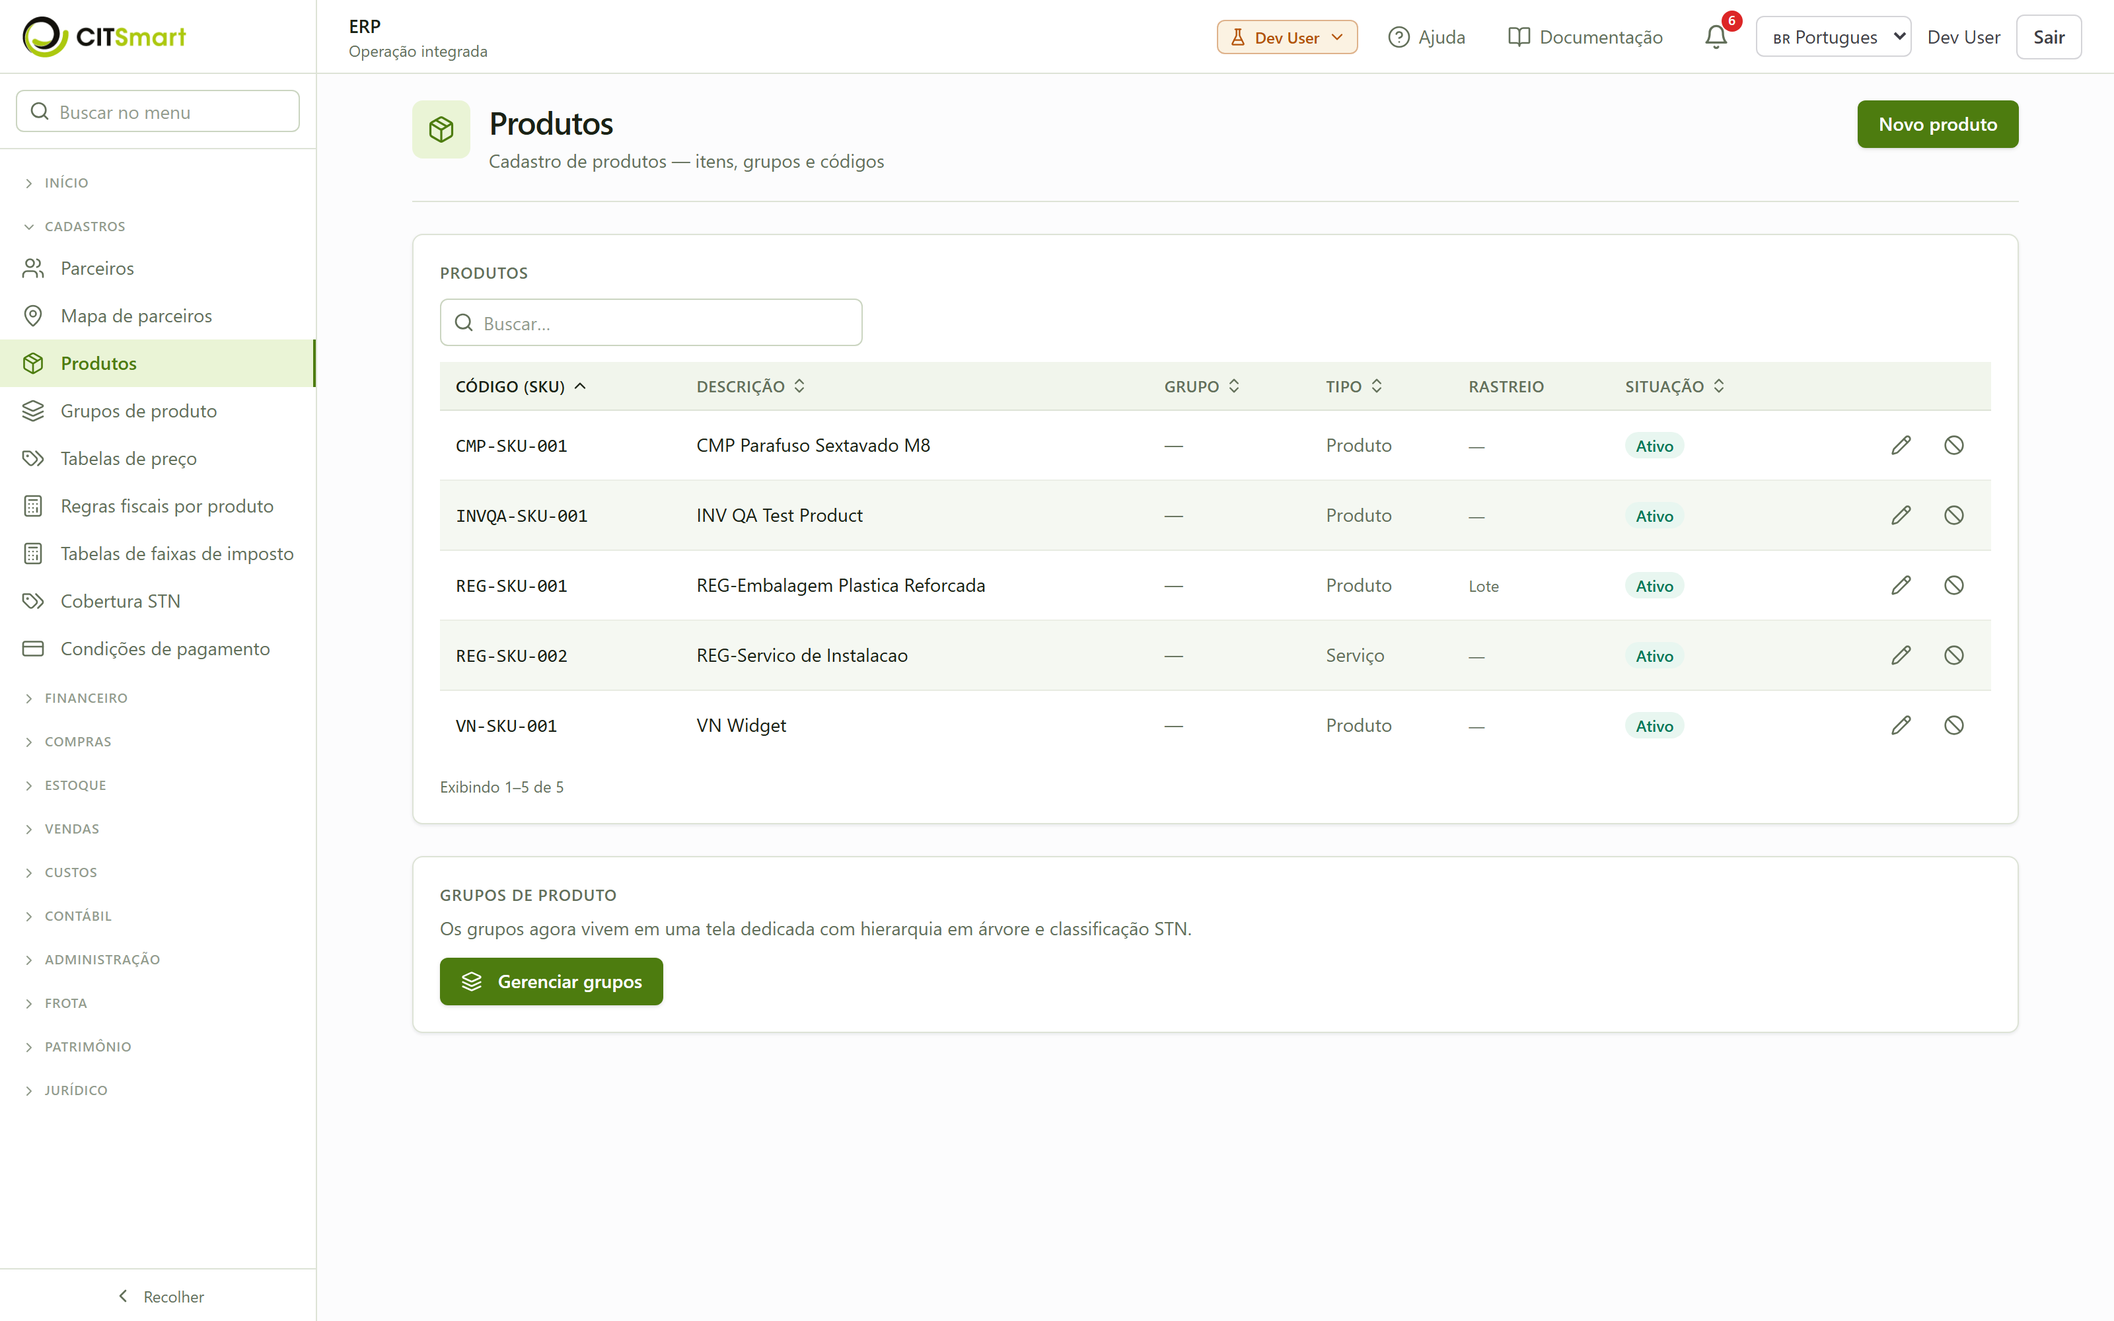Open Tabelas de preço menu item
Viewport: 2114px width, 1321px height.
[158, 458]
